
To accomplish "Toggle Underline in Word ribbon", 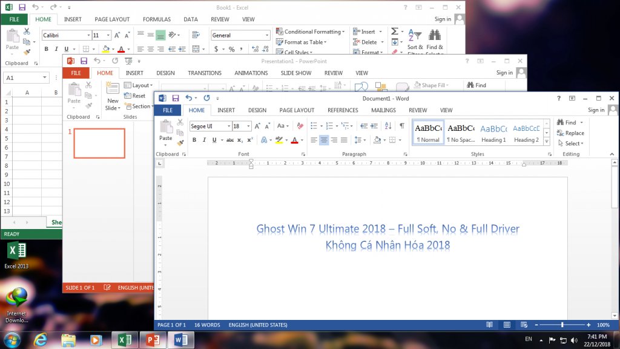I will [214, 140].
